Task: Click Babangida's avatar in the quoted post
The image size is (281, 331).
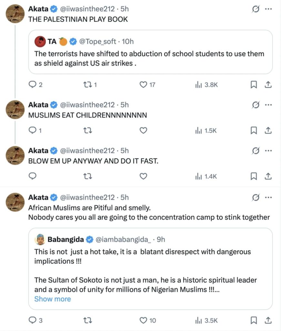Action: pos(40,240)
